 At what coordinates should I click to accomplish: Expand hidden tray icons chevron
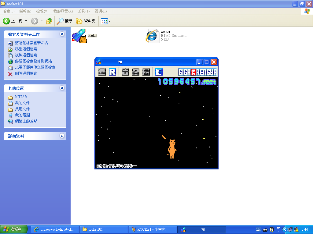point(285,230)
